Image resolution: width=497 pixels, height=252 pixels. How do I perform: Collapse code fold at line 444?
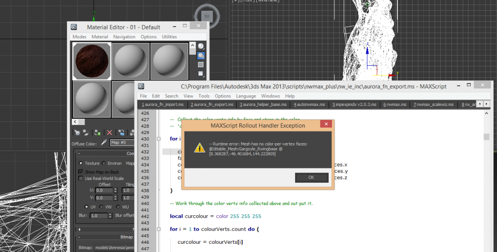coord(159,229)
